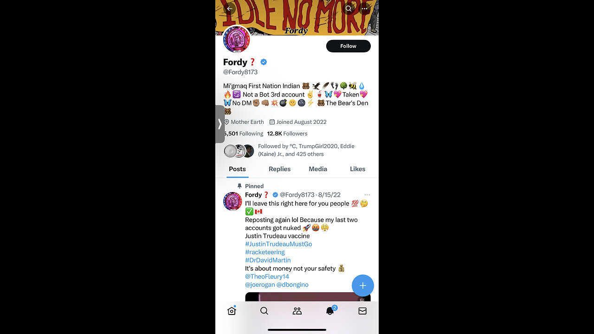Open the three-dot profile options menu

point(365,8)
